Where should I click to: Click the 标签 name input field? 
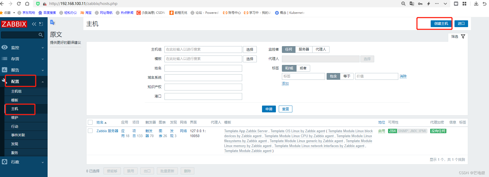[x=303, y=76]
